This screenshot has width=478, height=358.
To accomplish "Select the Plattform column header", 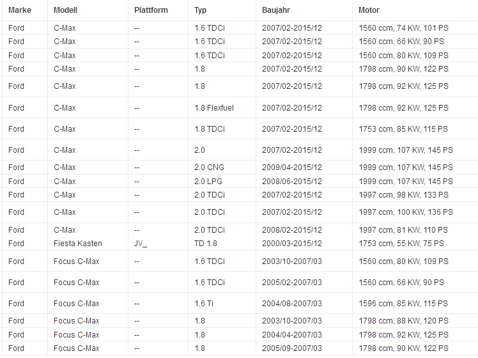I will click(151, 10).
